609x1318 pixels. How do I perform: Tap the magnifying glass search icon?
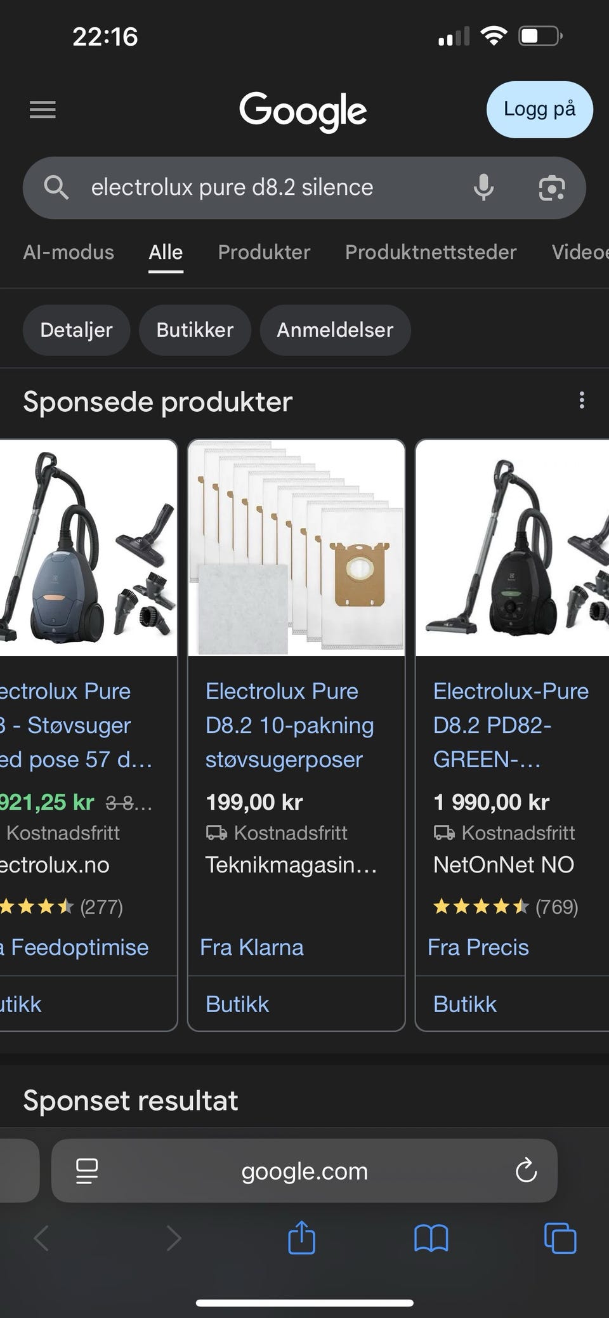pyautogui.click(x=56, y=188)
